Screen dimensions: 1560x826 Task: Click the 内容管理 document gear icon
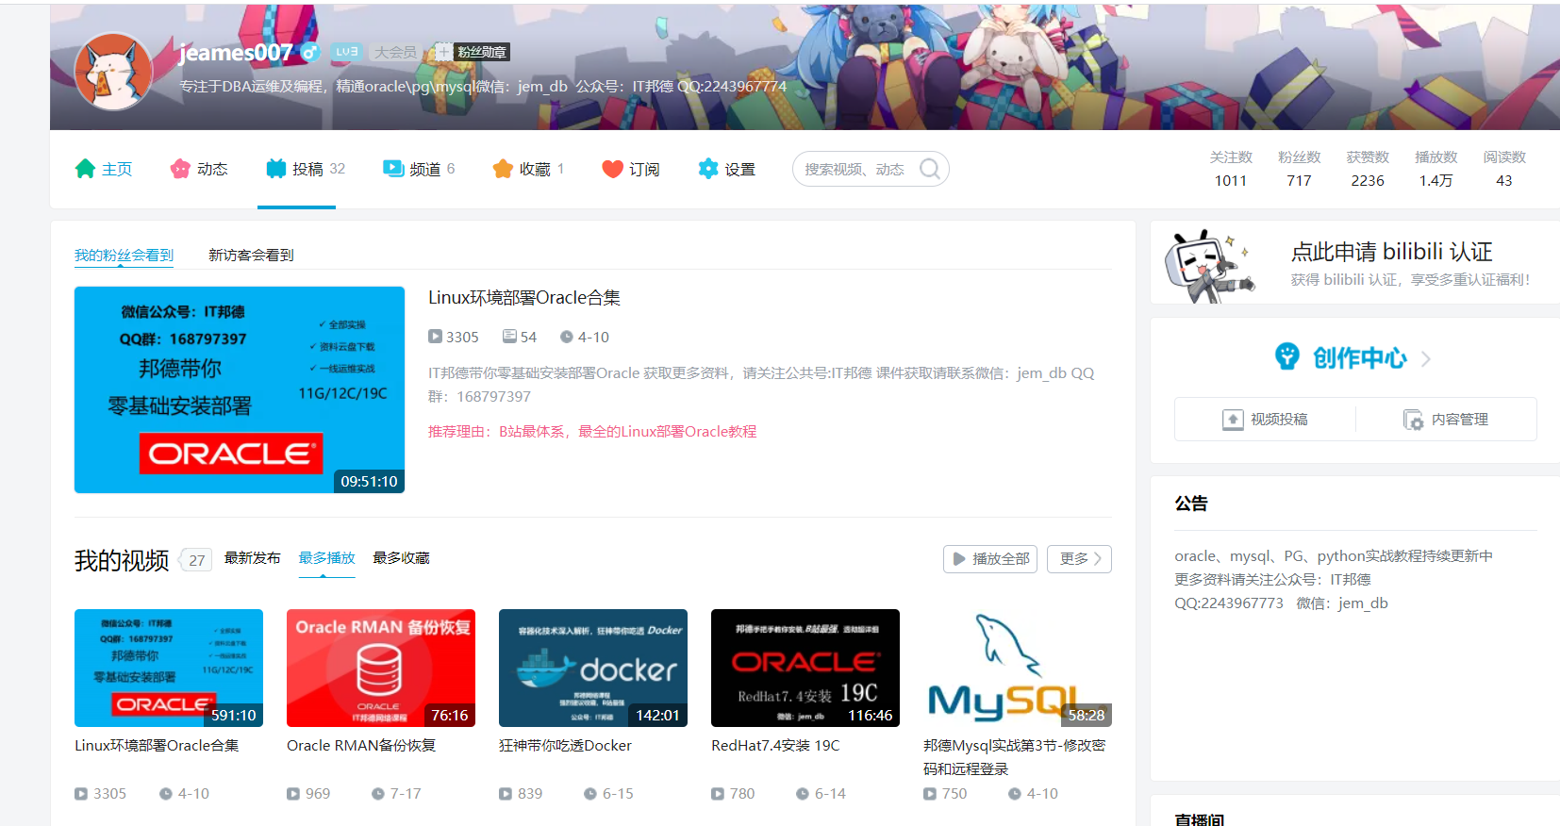pos(1413,420)
